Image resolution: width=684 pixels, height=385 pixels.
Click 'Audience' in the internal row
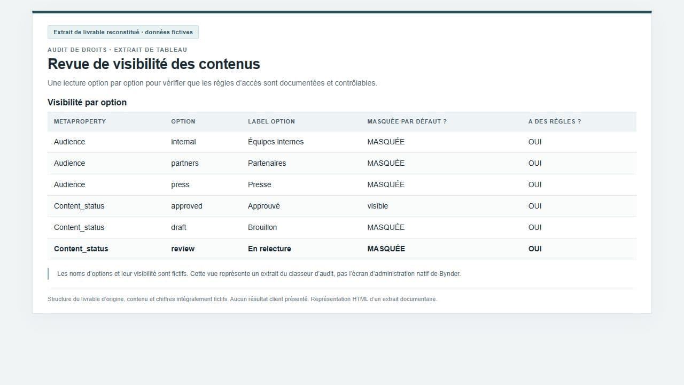click(x=69, y=142)
